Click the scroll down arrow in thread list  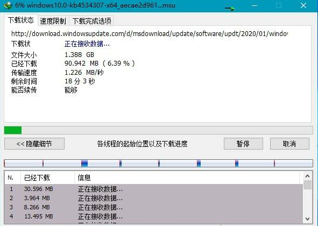pos(307,219)
